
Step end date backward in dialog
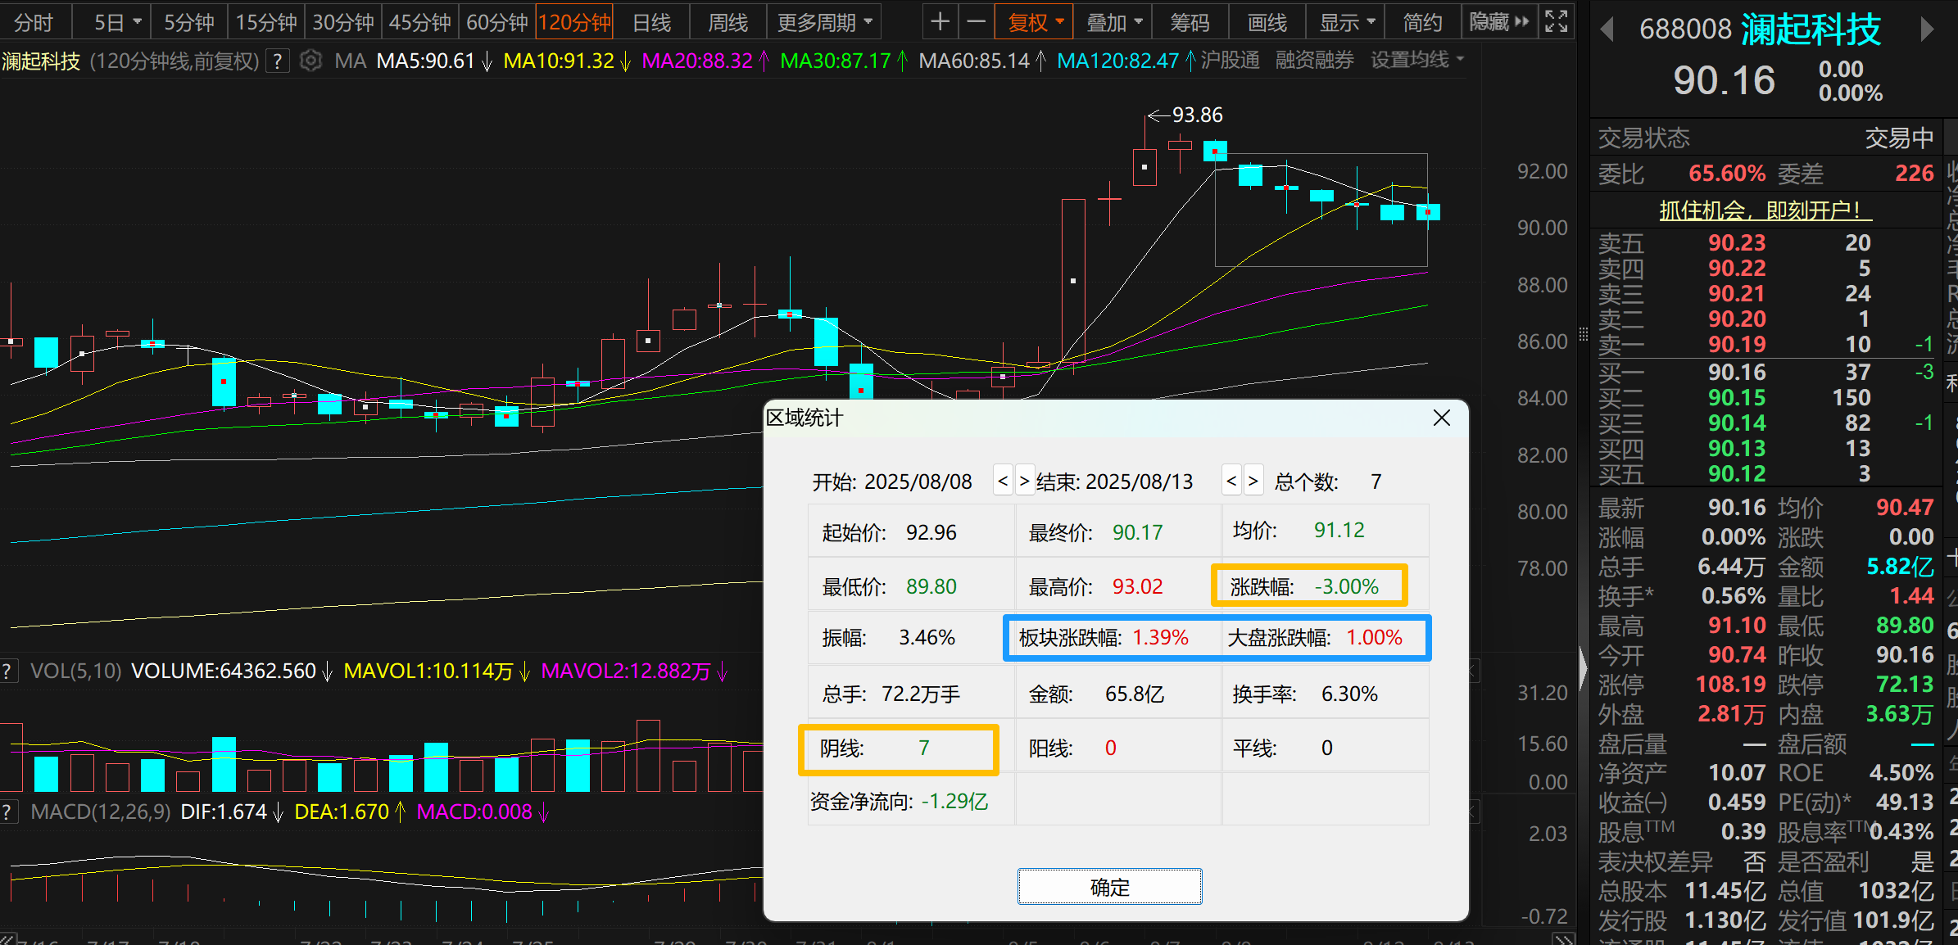click(x=1231, y=480)
